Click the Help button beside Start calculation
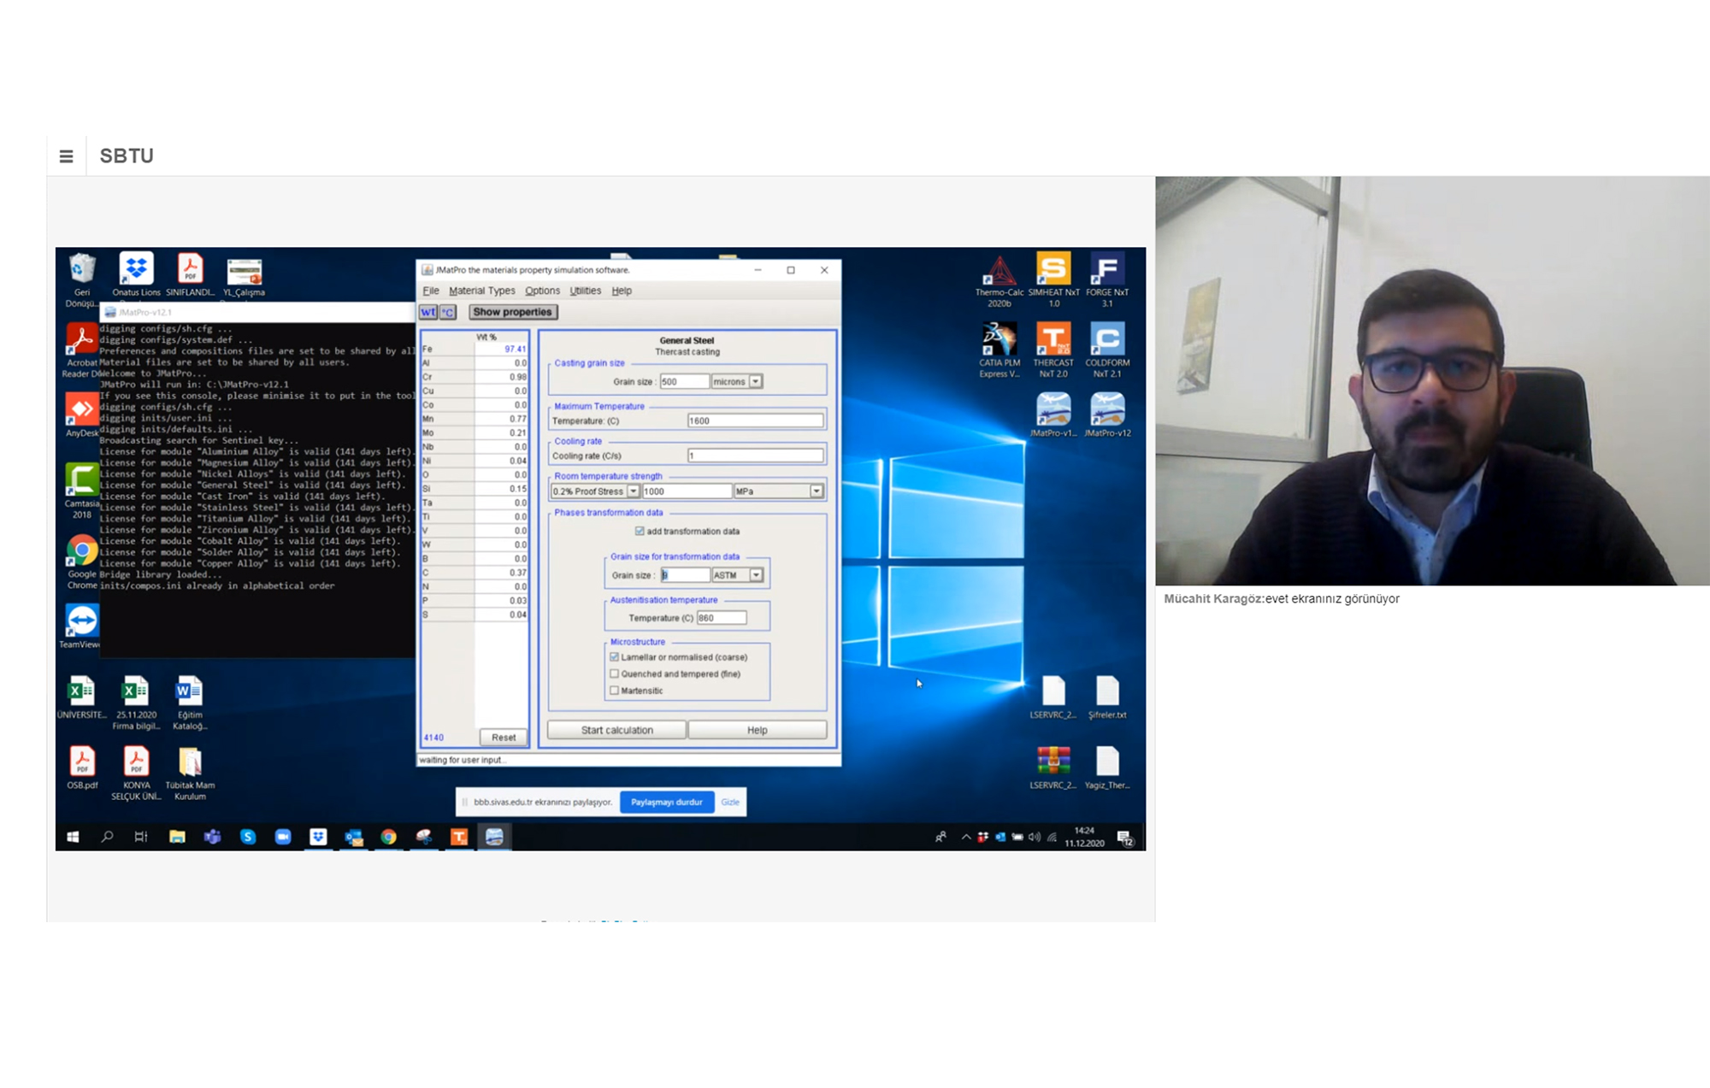 click(x=757, y=730)
